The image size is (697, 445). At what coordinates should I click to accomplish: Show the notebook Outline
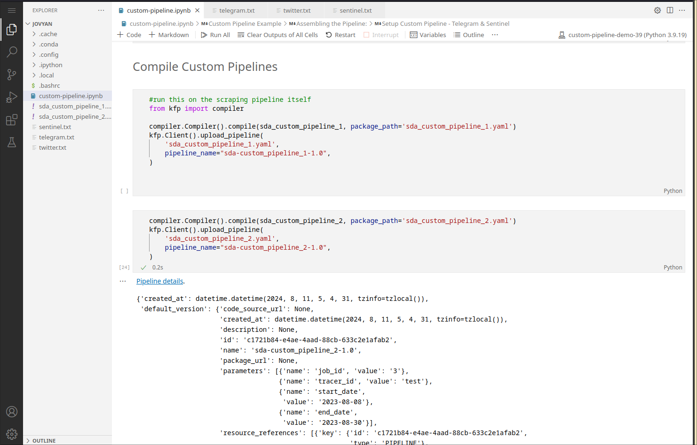tap(468, 35)
